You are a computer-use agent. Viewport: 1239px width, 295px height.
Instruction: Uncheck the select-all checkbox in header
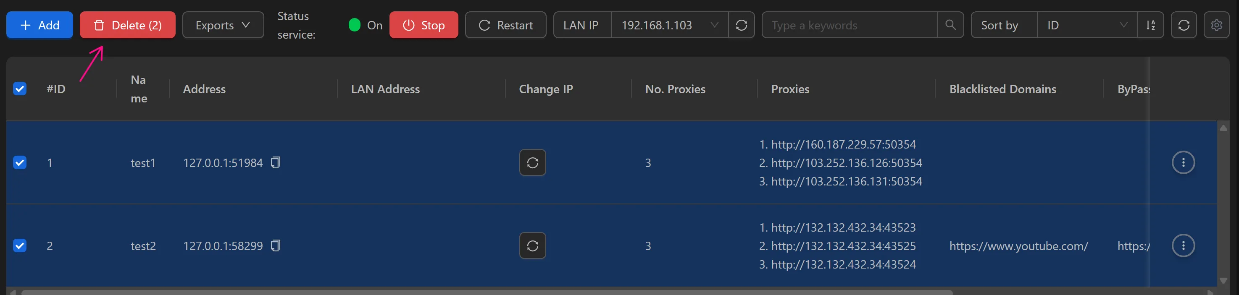coord(20,89)
